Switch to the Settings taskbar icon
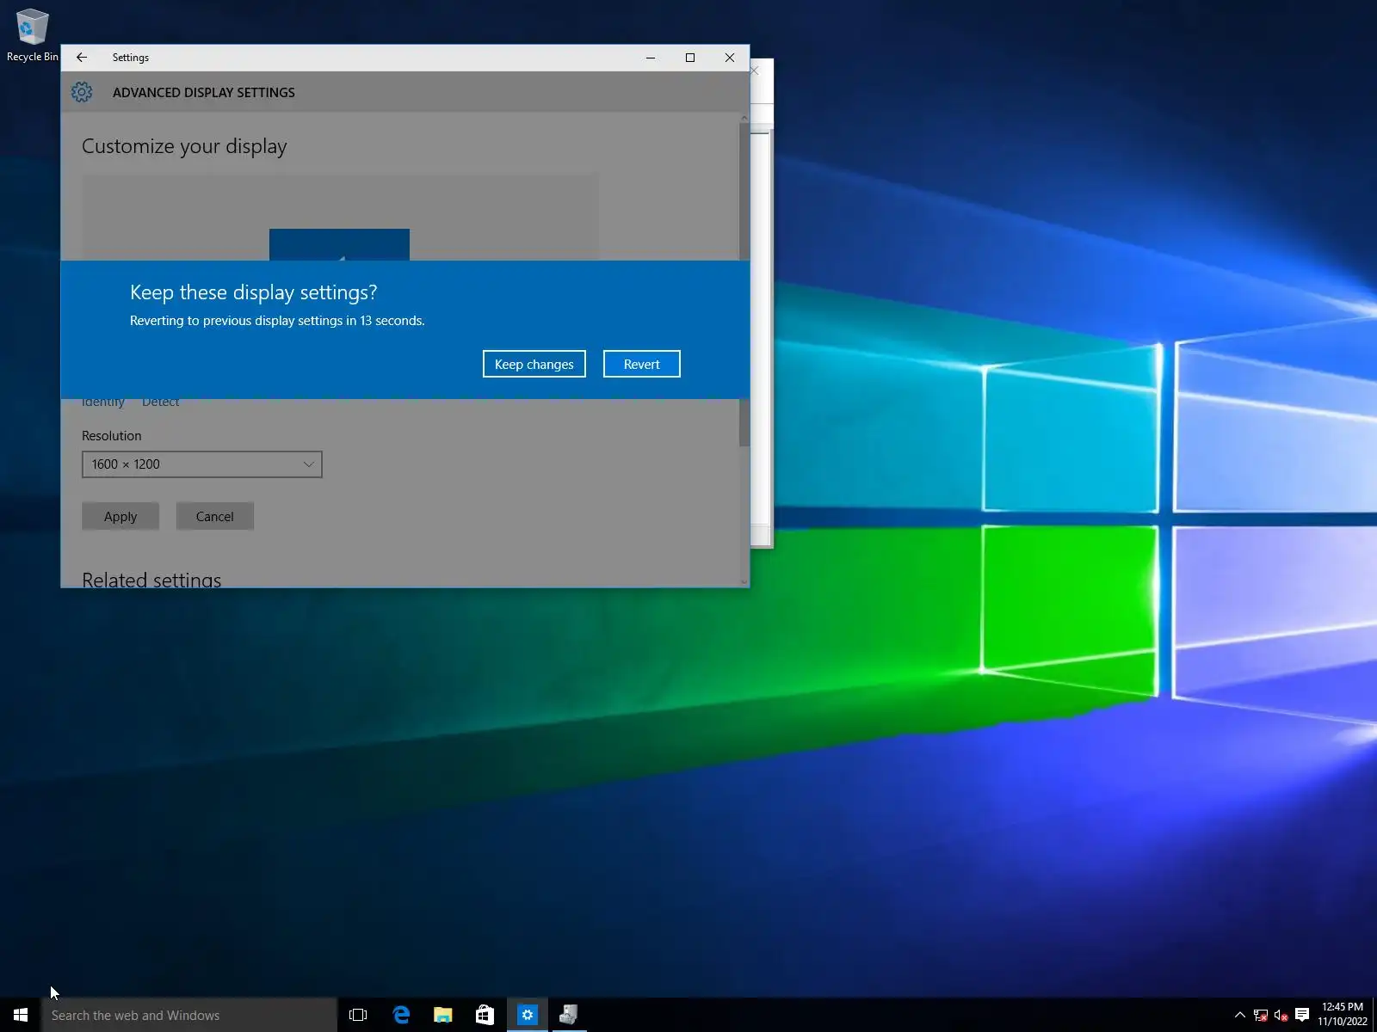Viewport: 1377px width, 1032px height. click(x=528, y=1015)
